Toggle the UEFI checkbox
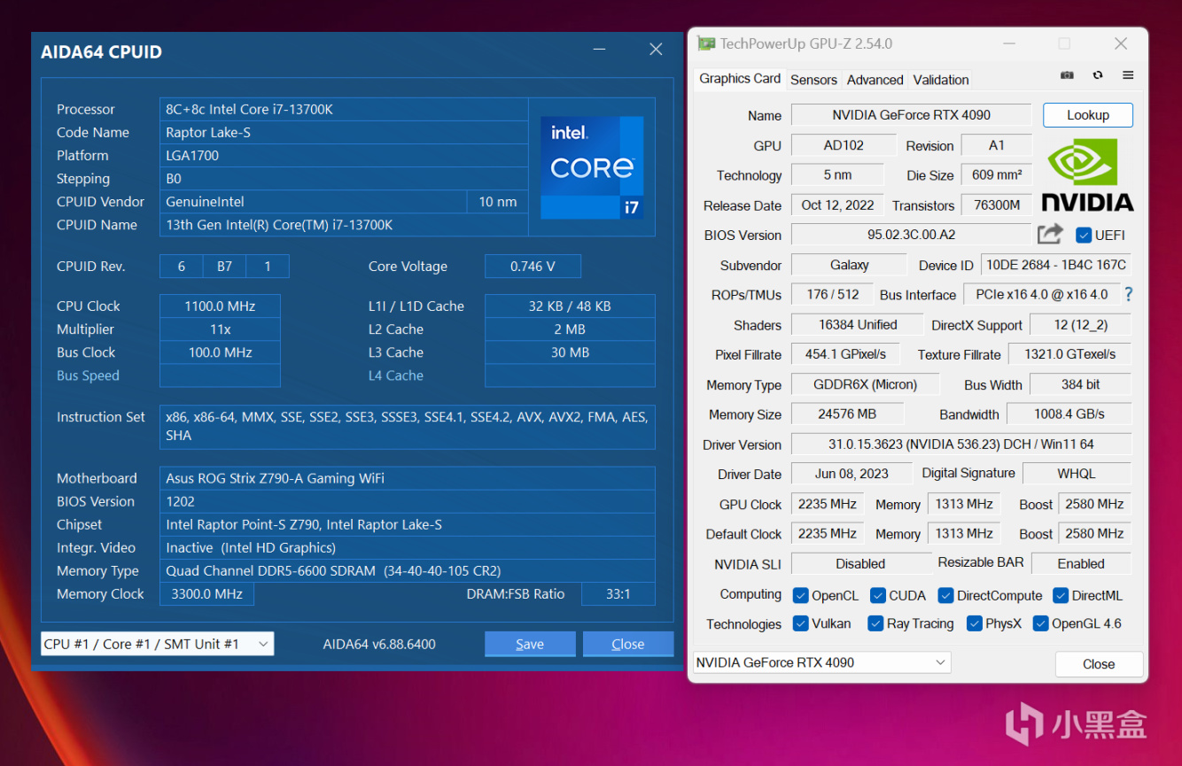Viewport: 1182px width, 766px height. (x=1083, y=236)
